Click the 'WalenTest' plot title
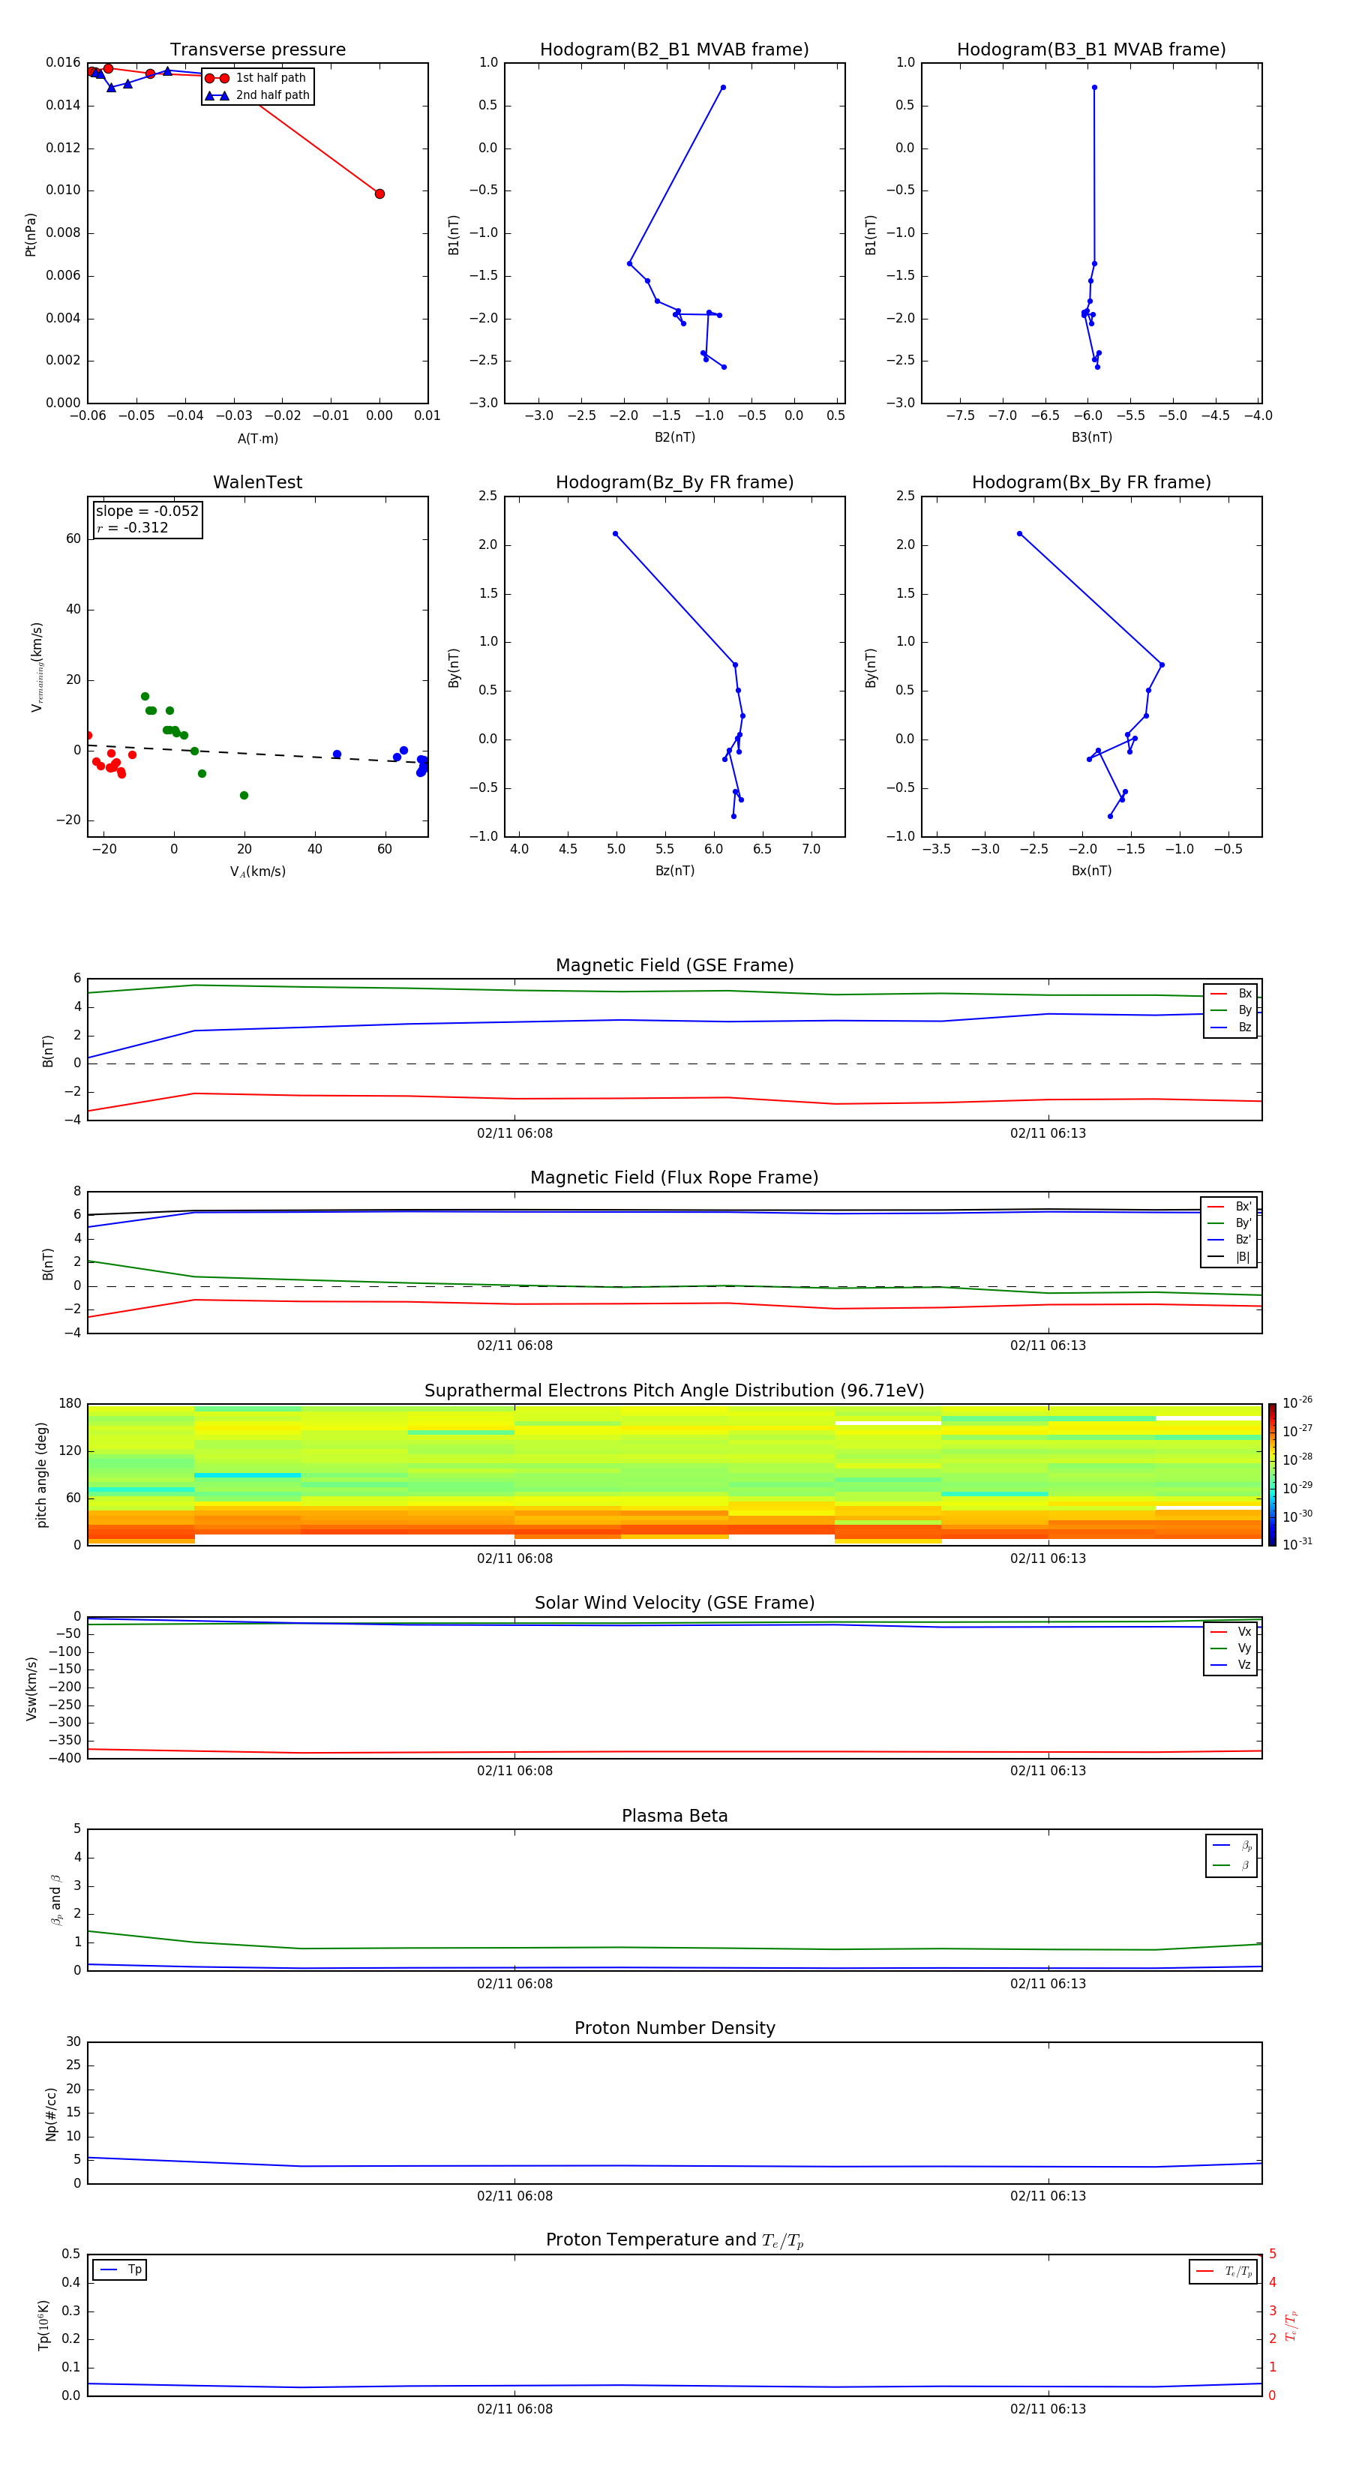The height and width of the screenshot is (2475, 1350). click(x=257, y=482)
